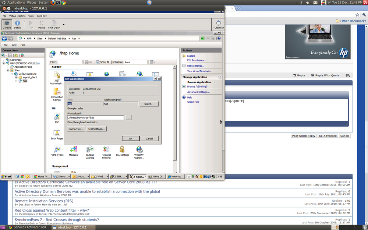This screenshot has width=368, height=230.
Task: Open the Send Key menu
Action: click(x=42, y=16)
